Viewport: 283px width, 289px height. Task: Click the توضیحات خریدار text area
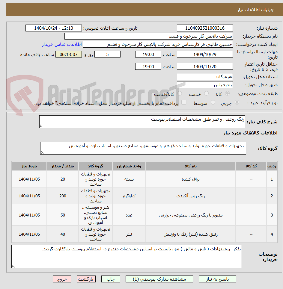(127, 256)
